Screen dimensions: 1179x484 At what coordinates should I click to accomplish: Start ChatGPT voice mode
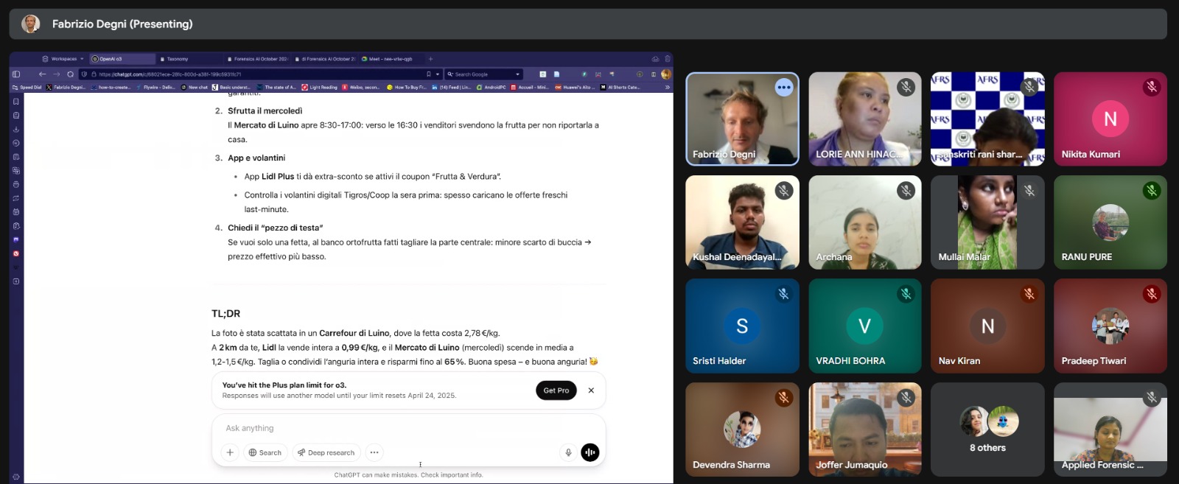click(x=590, y=452)
